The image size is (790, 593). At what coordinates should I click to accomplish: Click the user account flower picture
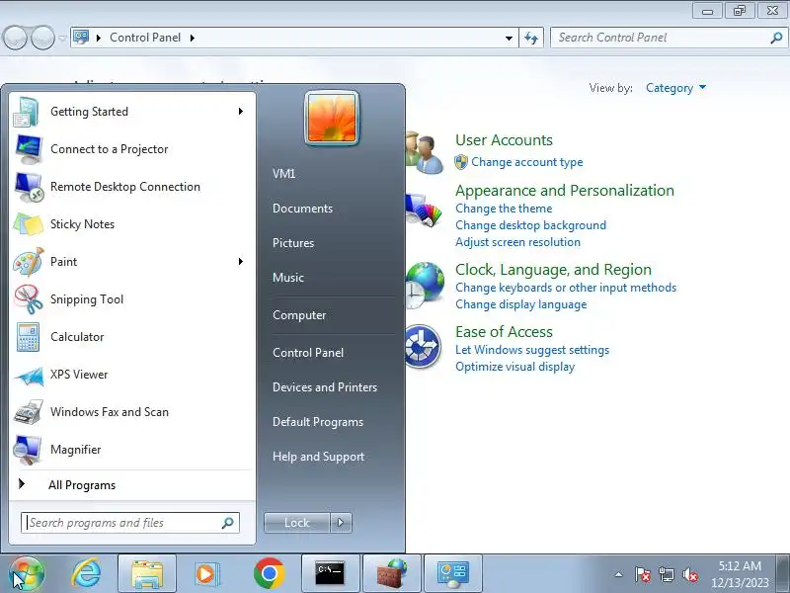click(332, 119)
